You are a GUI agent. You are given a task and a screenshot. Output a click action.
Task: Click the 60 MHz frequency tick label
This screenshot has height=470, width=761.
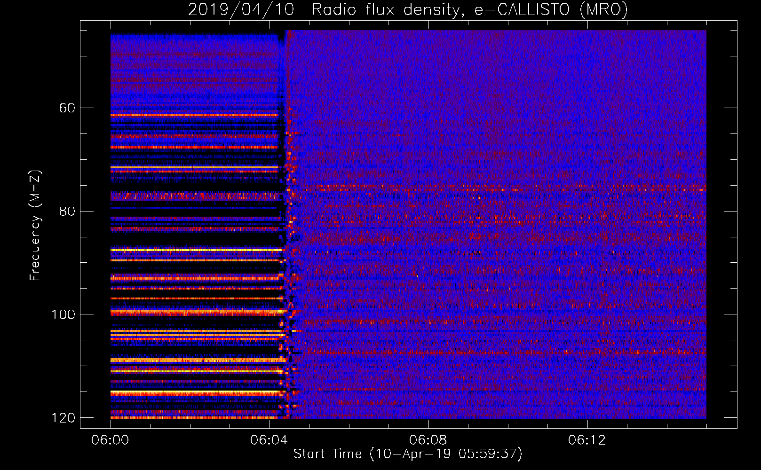coord(67,108)
